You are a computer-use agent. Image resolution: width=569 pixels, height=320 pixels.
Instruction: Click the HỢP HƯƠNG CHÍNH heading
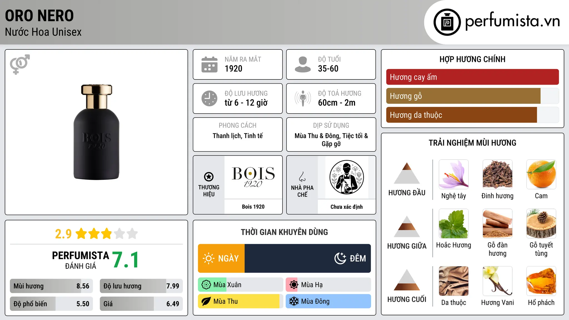472,59
